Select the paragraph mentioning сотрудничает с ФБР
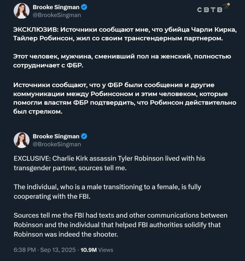The width and height of the screenshot is (245, 261). coord(122,61)
